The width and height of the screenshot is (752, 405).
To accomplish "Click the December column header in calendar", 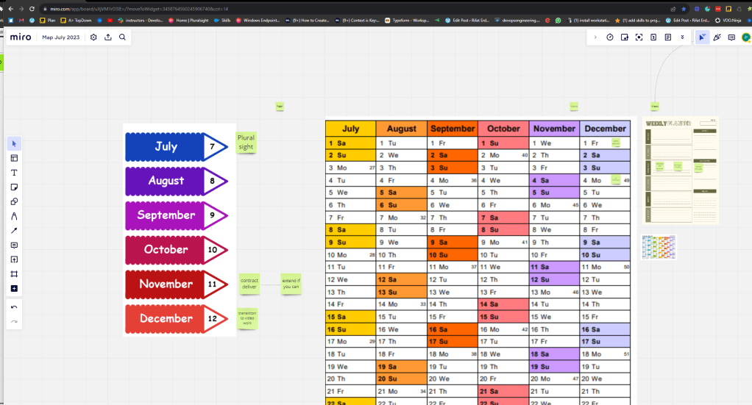I will (x=605, y=129).
